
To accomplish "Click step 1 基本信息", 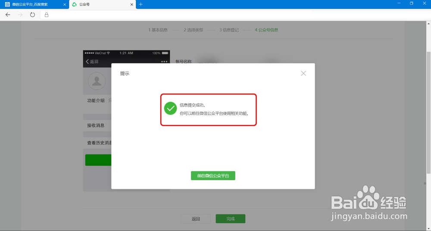I will [x=158, y=30].
